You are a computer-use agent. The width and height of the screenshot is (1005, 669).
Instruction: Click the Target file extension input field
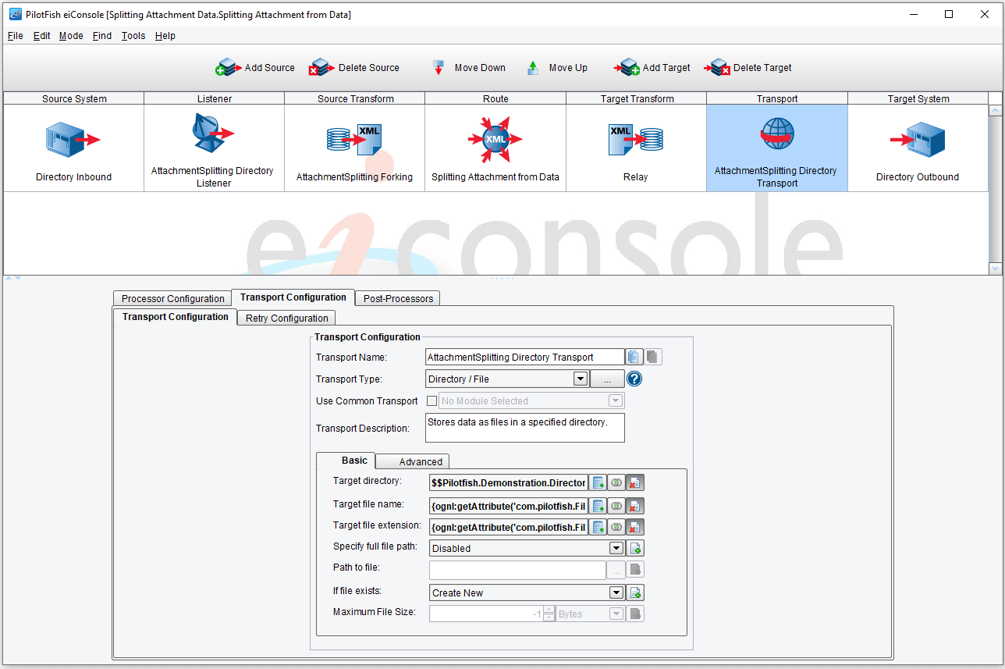point(508,527)
